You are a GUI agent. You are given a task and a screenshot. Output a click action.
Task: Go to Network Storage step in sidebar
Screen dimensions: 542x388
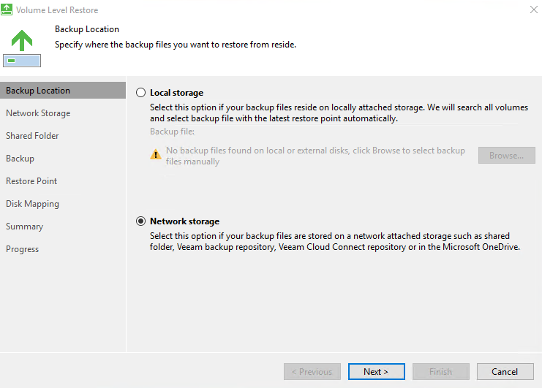[38, 113]
